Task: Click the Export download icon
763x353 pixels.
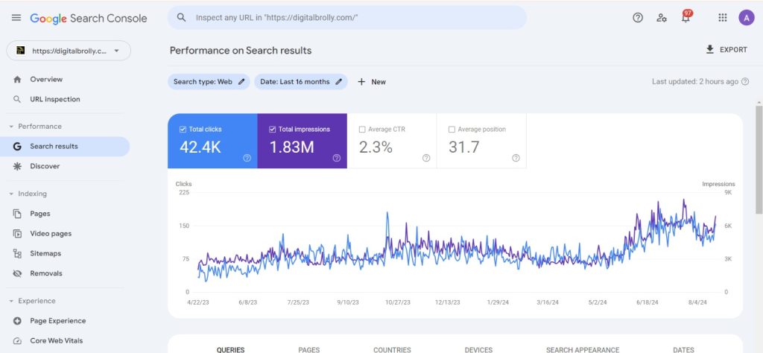Action: coord(710,50)
